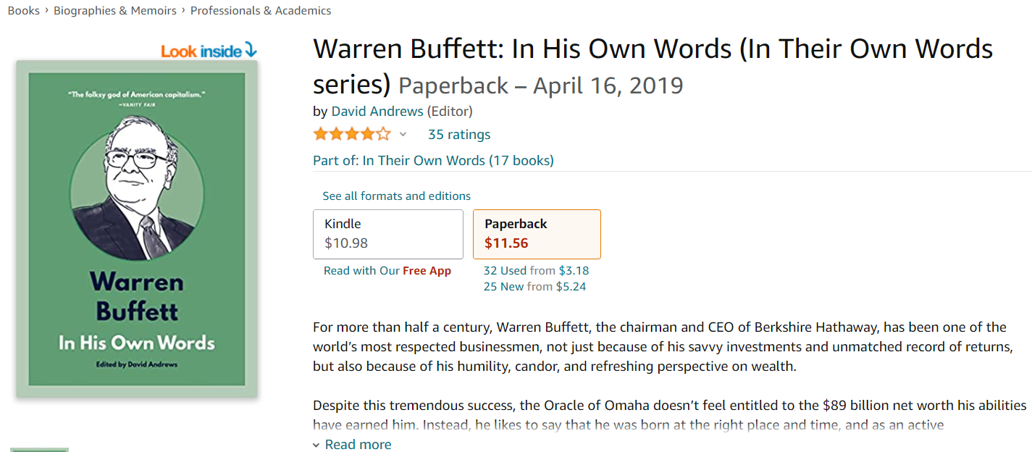Open the rating breakdown dropdown arrow

pos(403,134)
